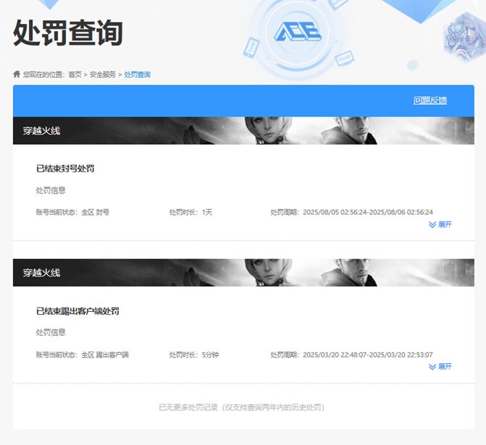Click the 处罚查询 page title
The image size is (486, 445).
68,33
